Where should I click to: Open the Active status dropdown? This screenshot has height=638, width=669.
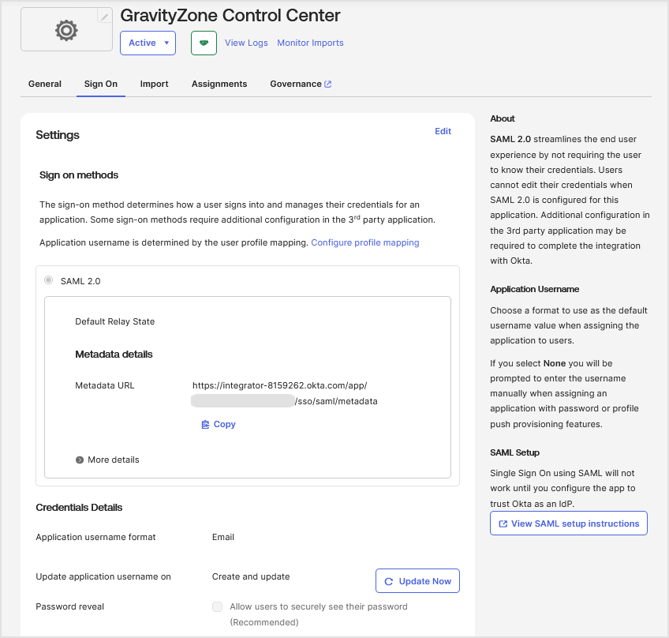pos(148,43)
